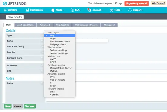167x112 pixels.
Task: Switch to the Main tab
Action: 8,25
